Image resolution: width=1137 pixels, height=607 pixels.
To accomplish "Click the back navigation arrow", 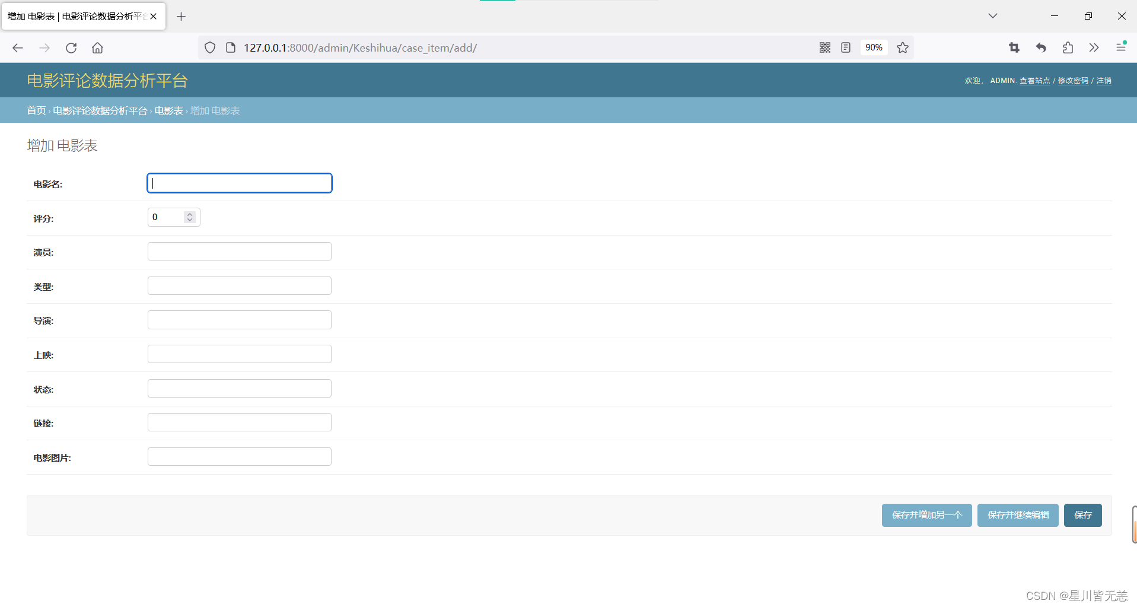I will (x=18, y=48).
